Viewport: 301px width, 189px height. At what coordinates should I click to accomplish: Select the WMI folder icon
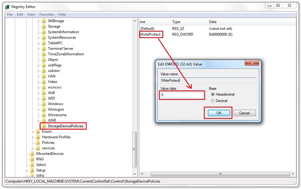[44, 120]
